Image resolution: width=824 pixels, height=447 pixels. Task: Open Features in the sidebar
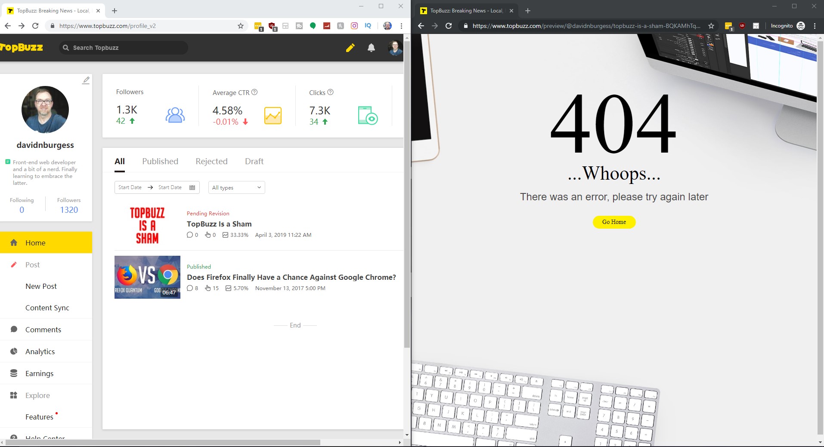pyautogui.click(x=46, y=417)
